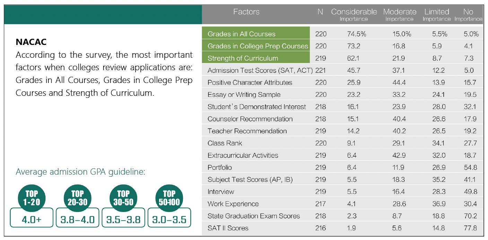The image size is (488, 240).
Task: Click the SAT II Scores row label
Action: click(228, 228)
